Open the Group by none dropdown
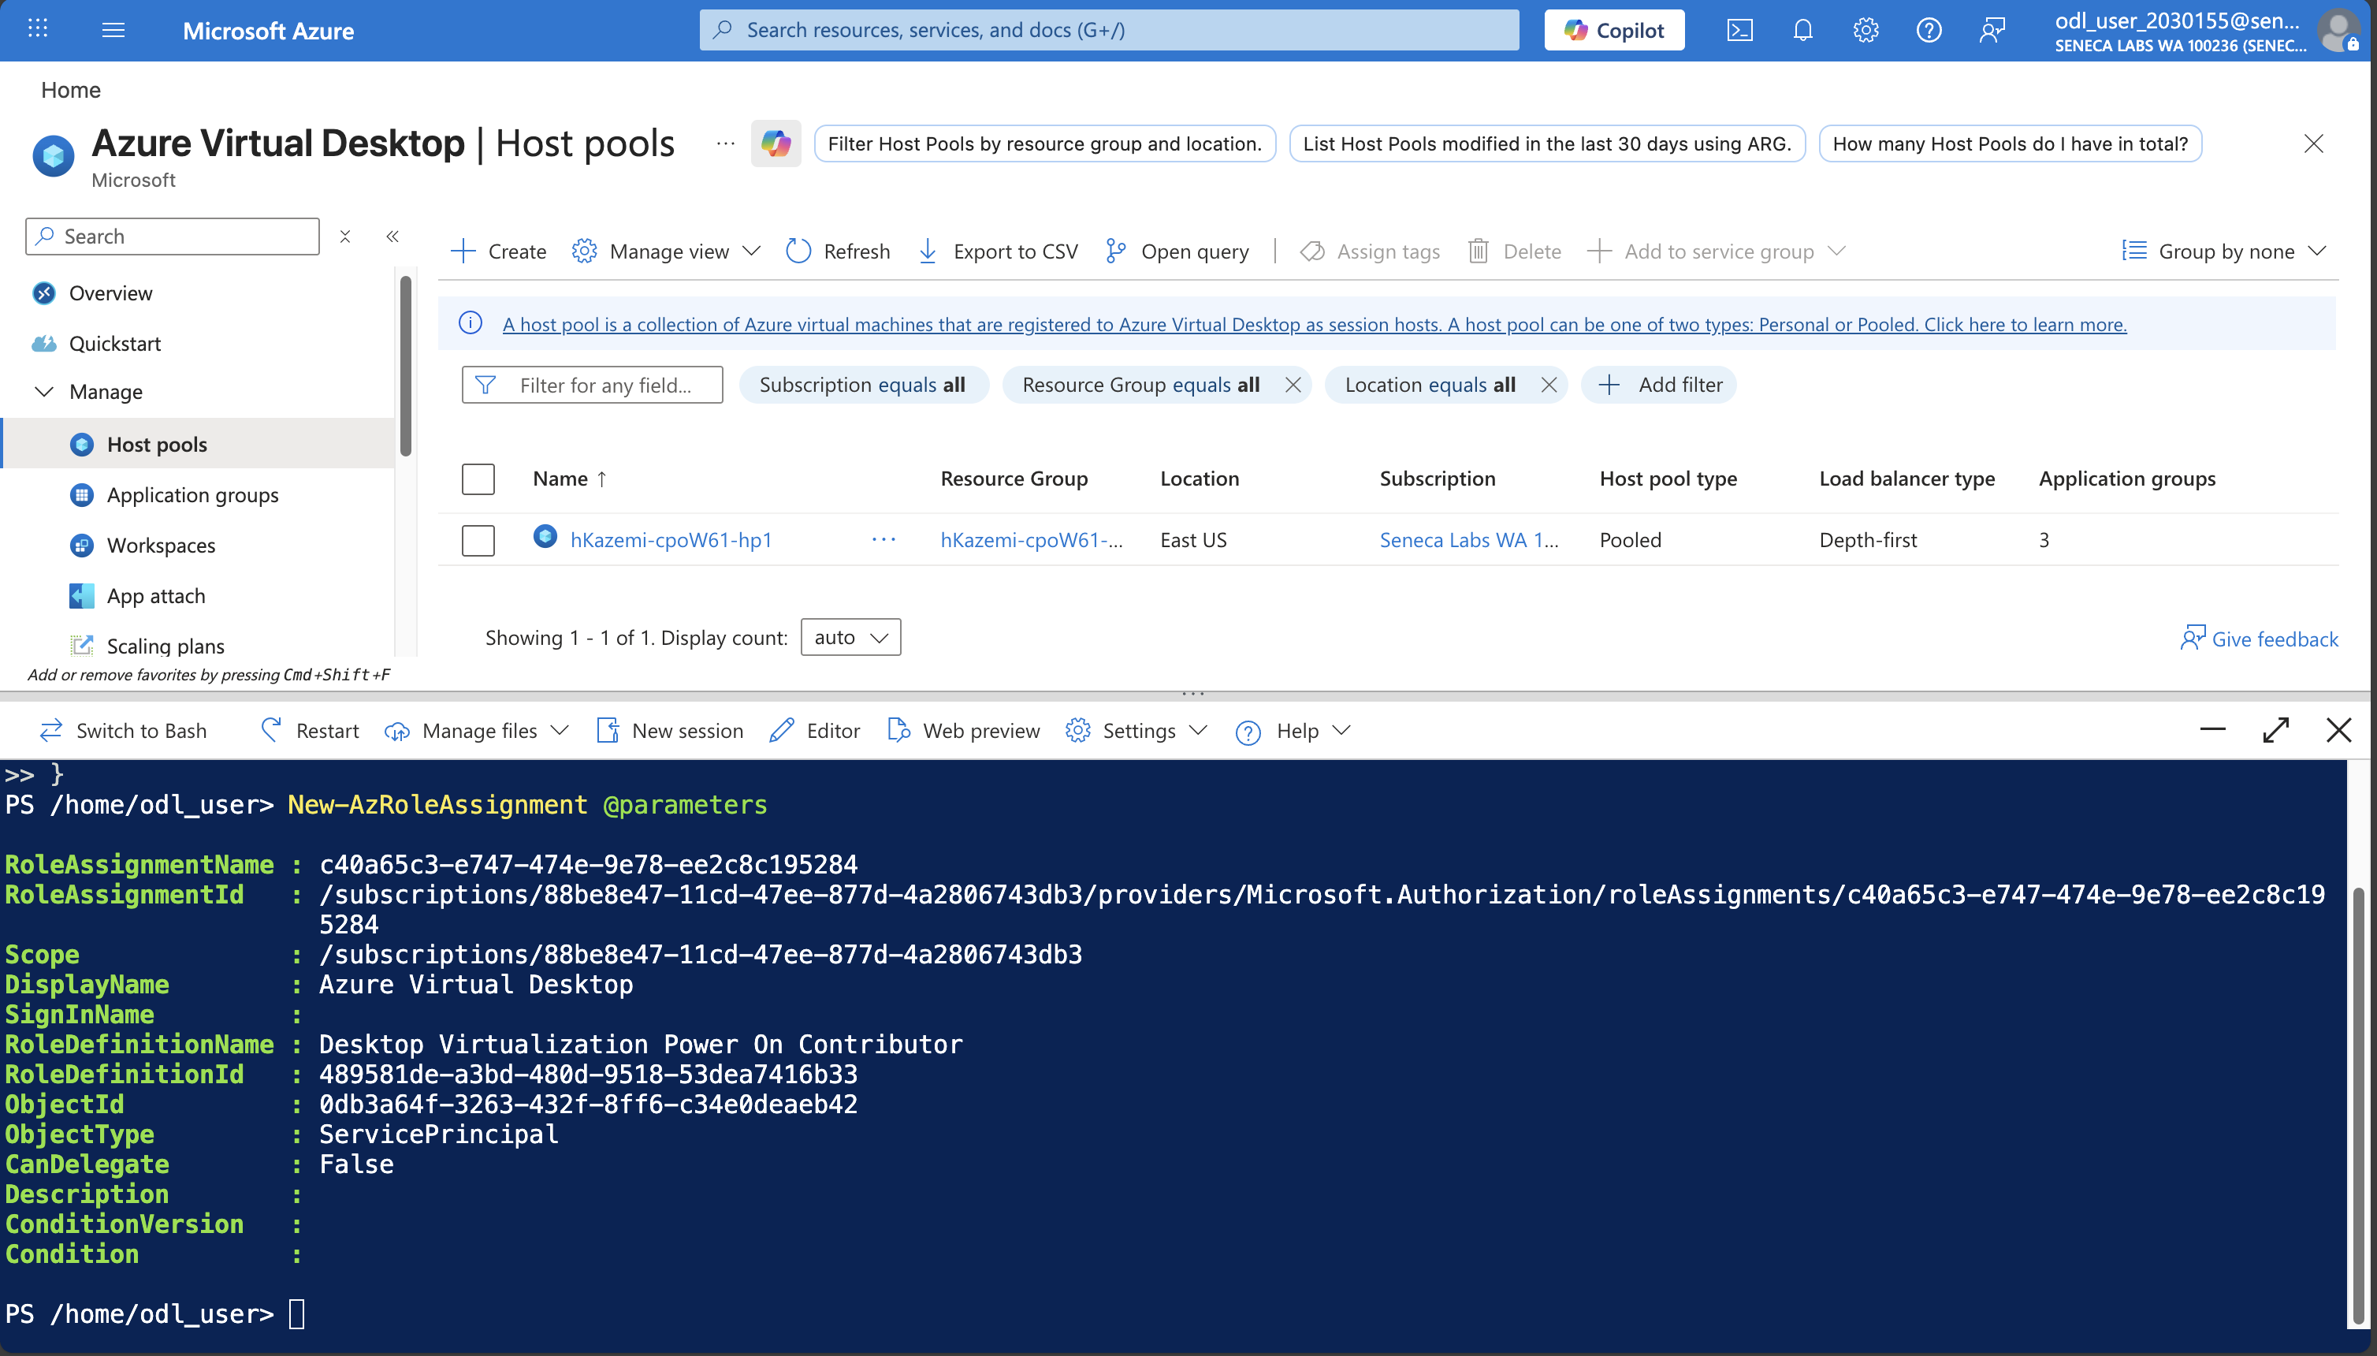Viewport: 2377px width, 1356px height. point(2224,251)
